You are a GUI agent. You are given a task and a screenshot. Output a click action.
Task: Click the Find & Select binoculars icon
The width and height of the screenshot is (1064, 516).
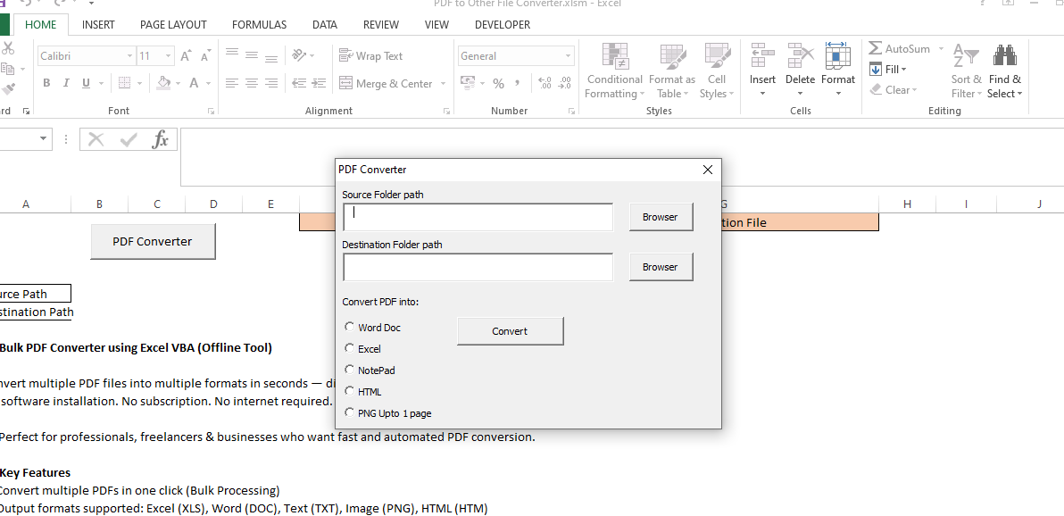(x=1004, y=57)
